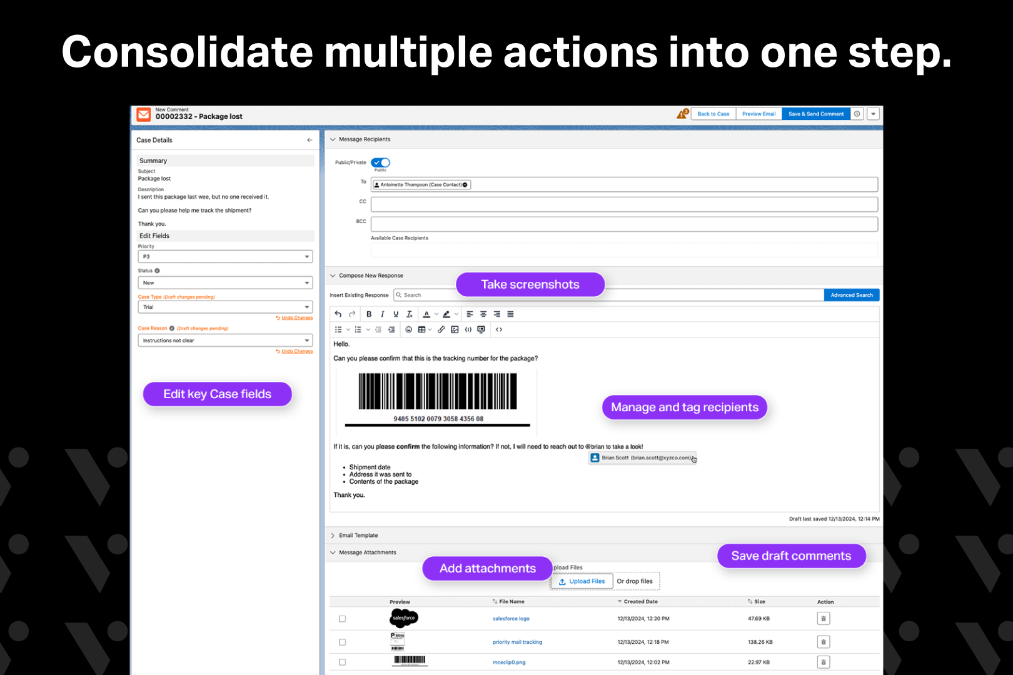Image resolution: width=1013 pixels, height=675 pixels.
Task: Expand the Email Template section
Action: point(333,536)
